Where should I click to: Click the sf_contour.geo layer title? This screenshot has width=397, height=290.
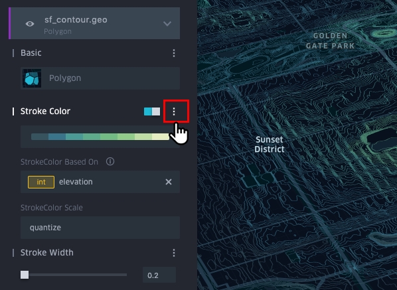coord(76,20)
